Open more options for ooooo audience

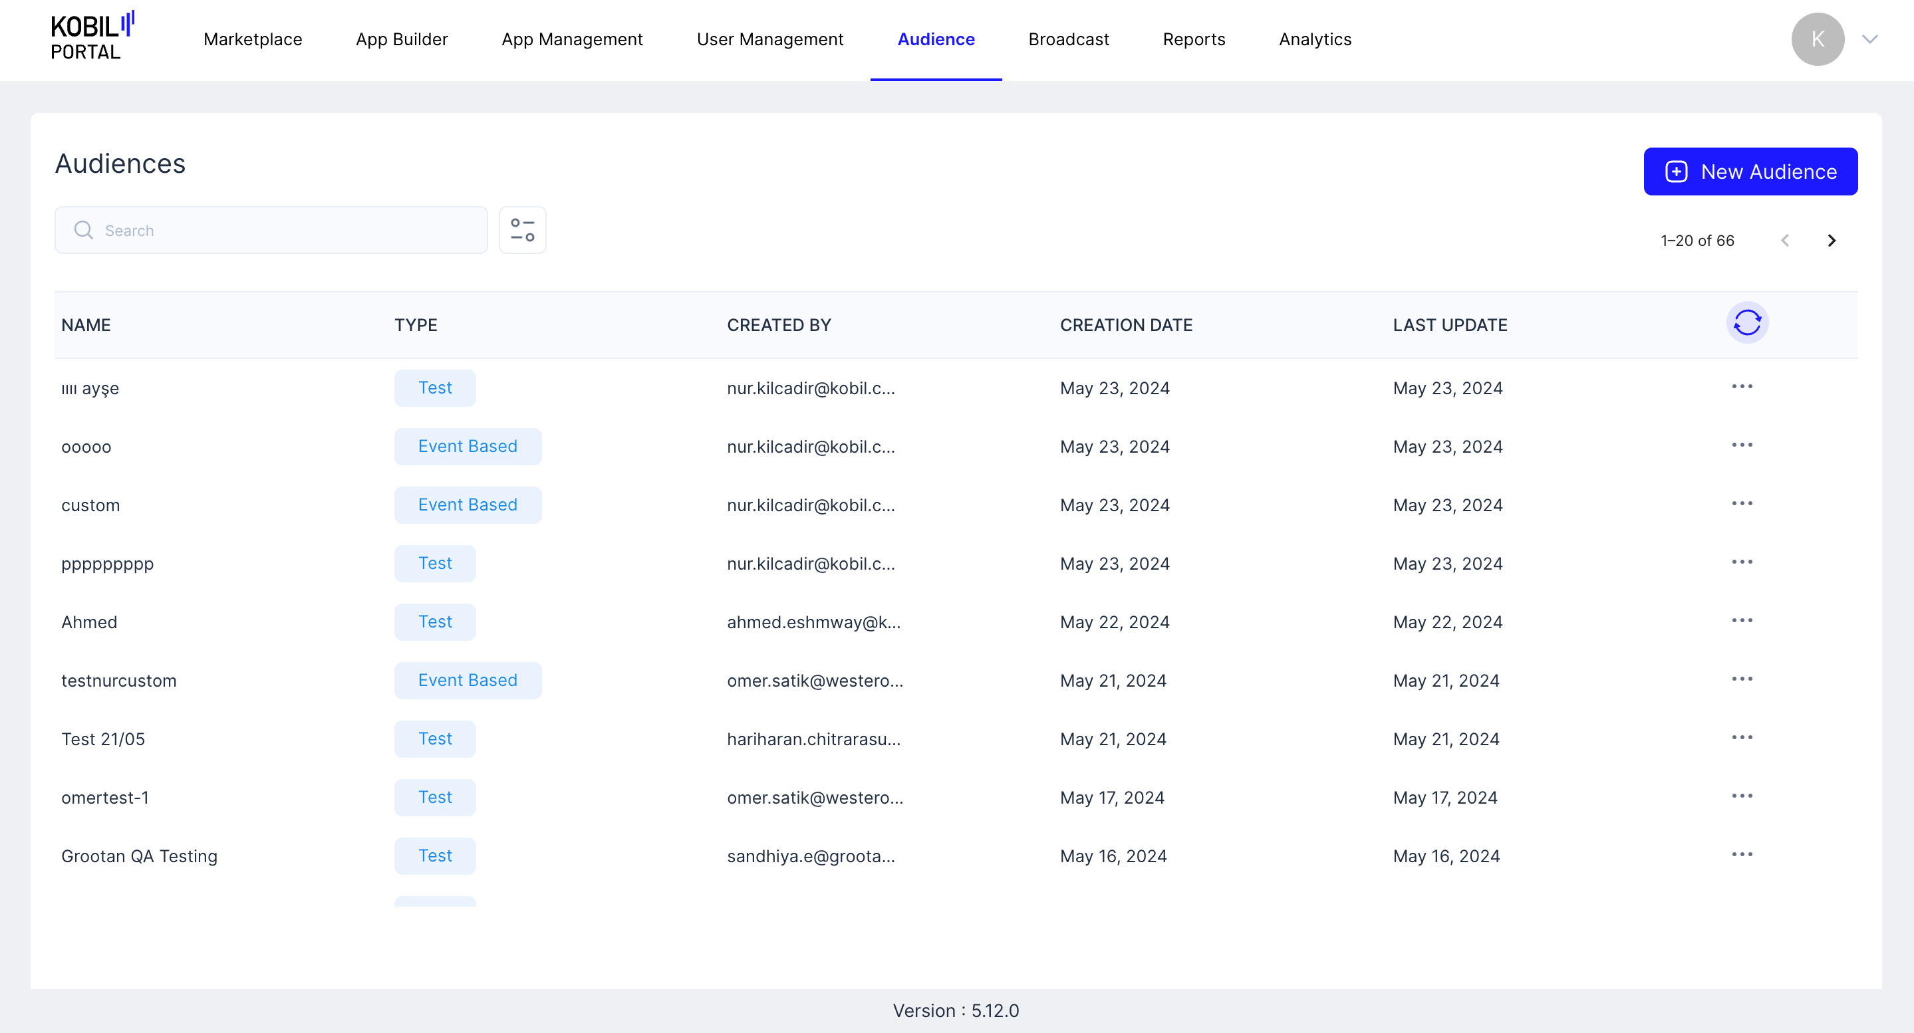1742,445
